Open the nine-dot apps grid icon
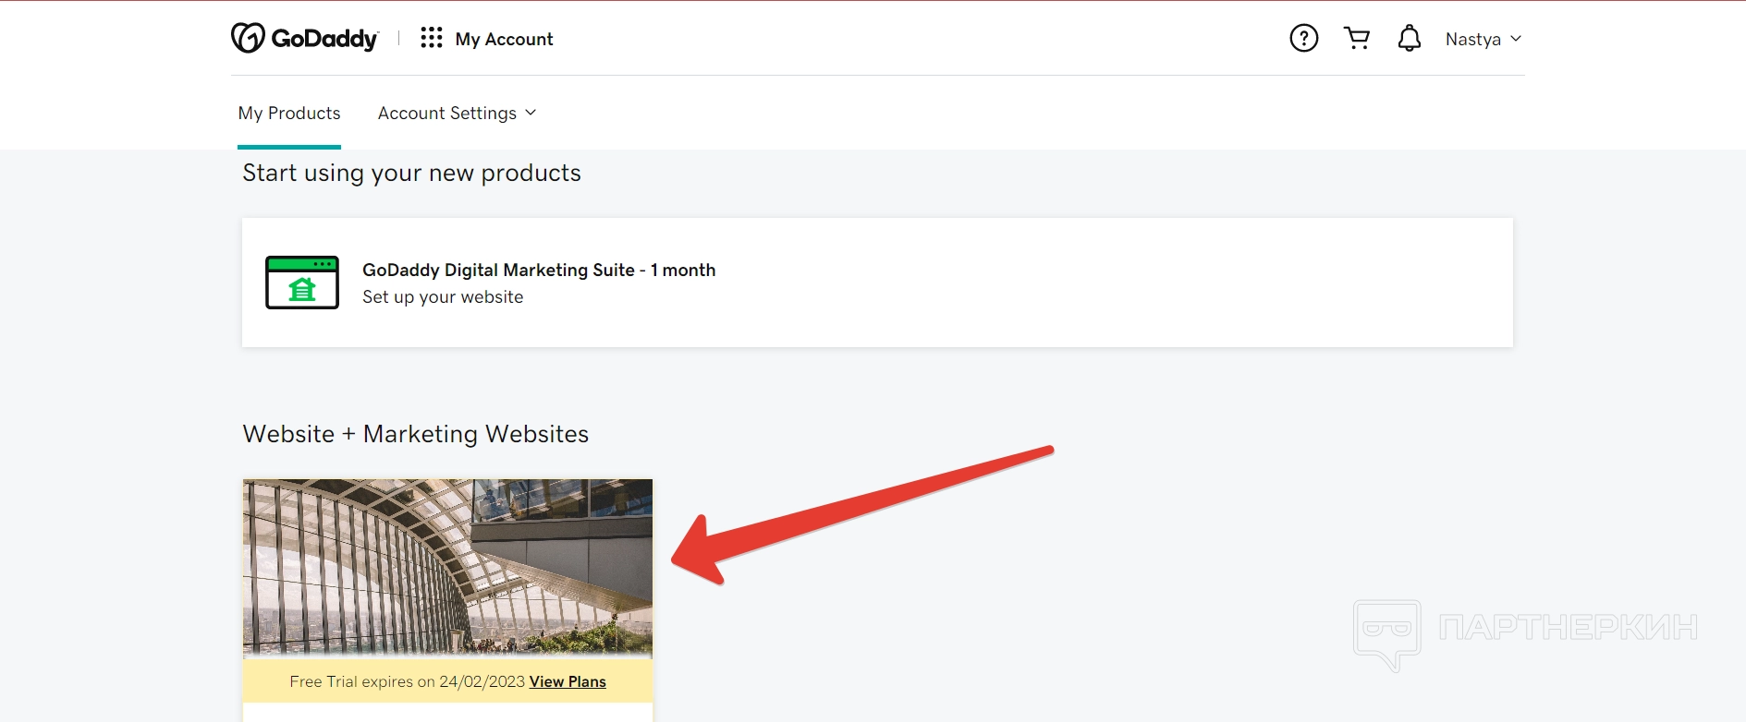This screenshot has height=722, width=1746. coord(431,38)
